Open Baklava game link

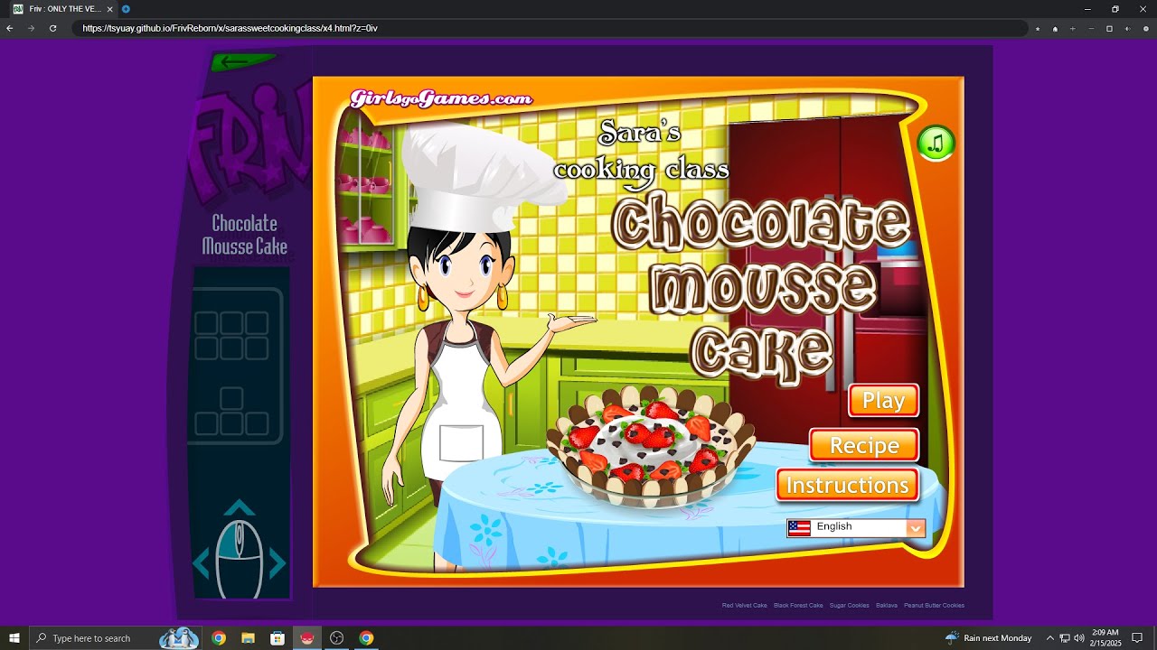point(886,606)
